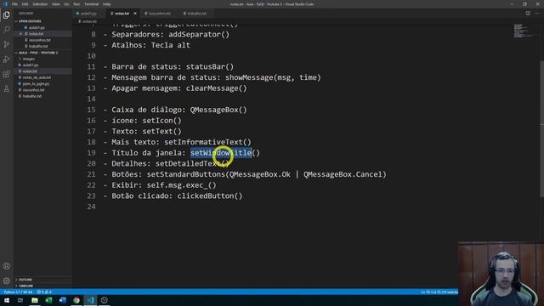Click the text "clickedButton()" on line 23
The width and height of the screenshot is (544, 306).
coord(210,195)
